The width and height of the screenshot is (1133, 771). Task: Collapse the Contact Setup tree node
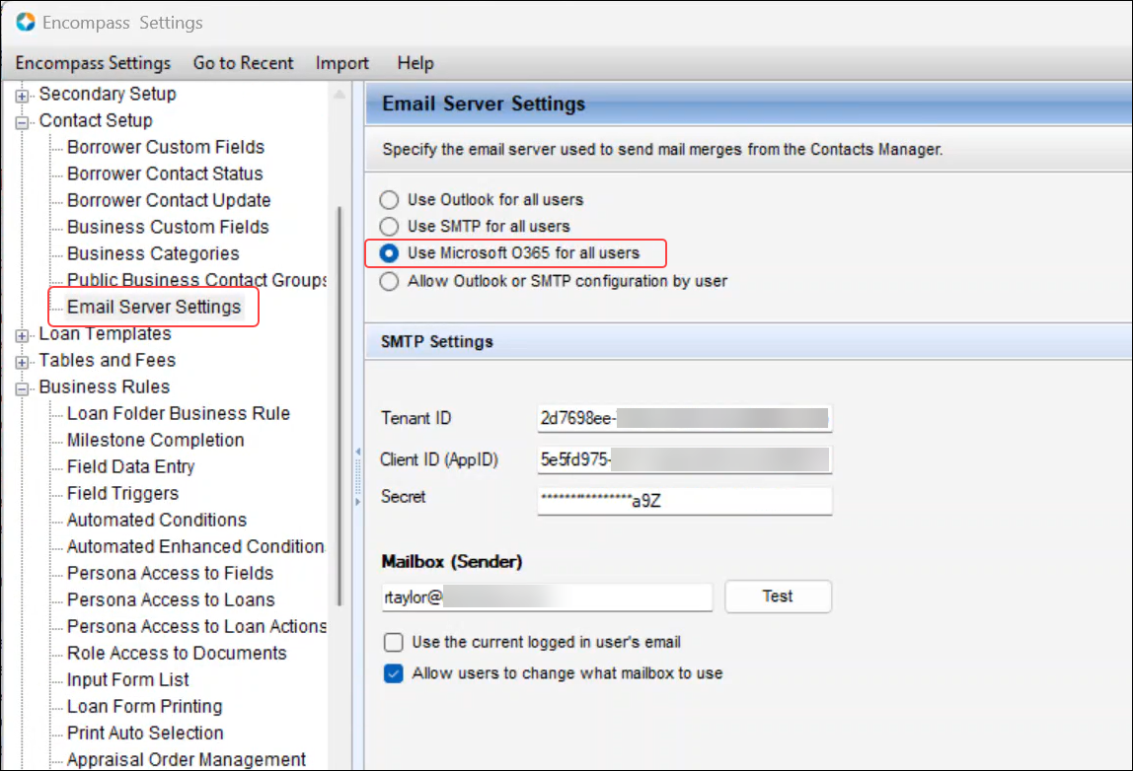23,121
